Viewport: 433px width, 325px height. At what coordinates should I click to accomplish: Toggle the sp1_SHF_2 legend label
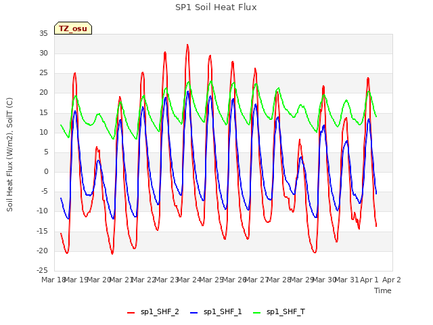tap(160, 311)
